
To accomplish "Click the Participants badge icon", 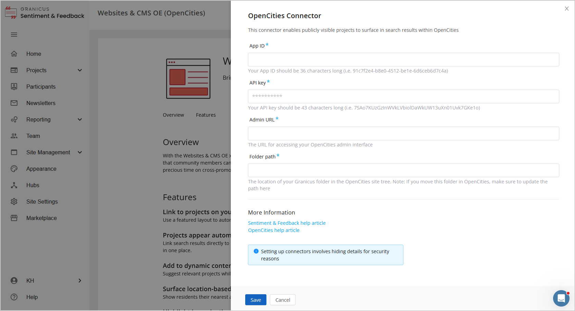I will click(x=14, y=87).
